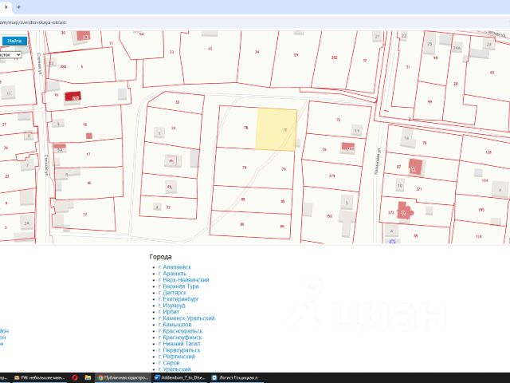Click the dark red building on parcel 16

73,97
